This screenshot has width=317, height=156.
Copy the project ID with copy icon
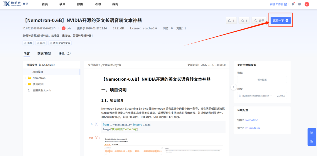[x=55, y=28]
